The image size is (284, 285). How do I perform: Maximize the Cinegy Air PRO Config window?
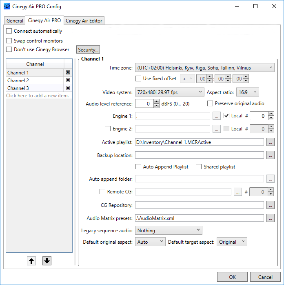coord(255,6)
